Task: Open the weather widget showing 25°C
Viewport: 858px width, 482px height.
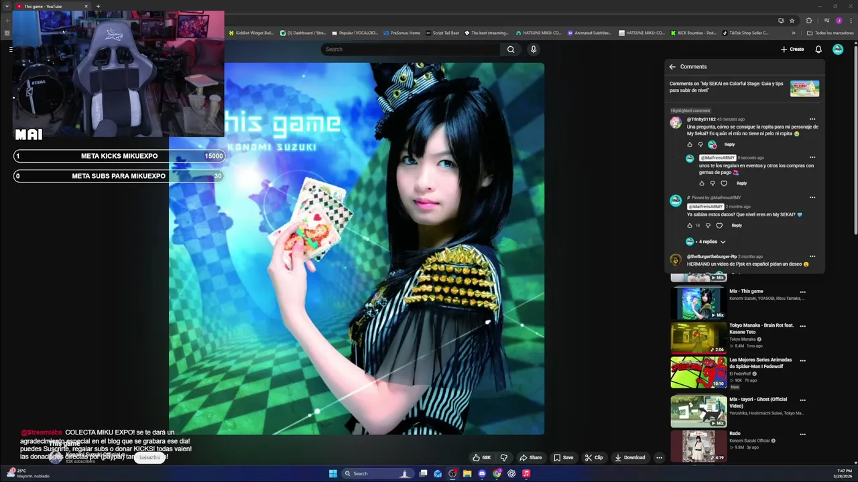Action: pos(27,473)
